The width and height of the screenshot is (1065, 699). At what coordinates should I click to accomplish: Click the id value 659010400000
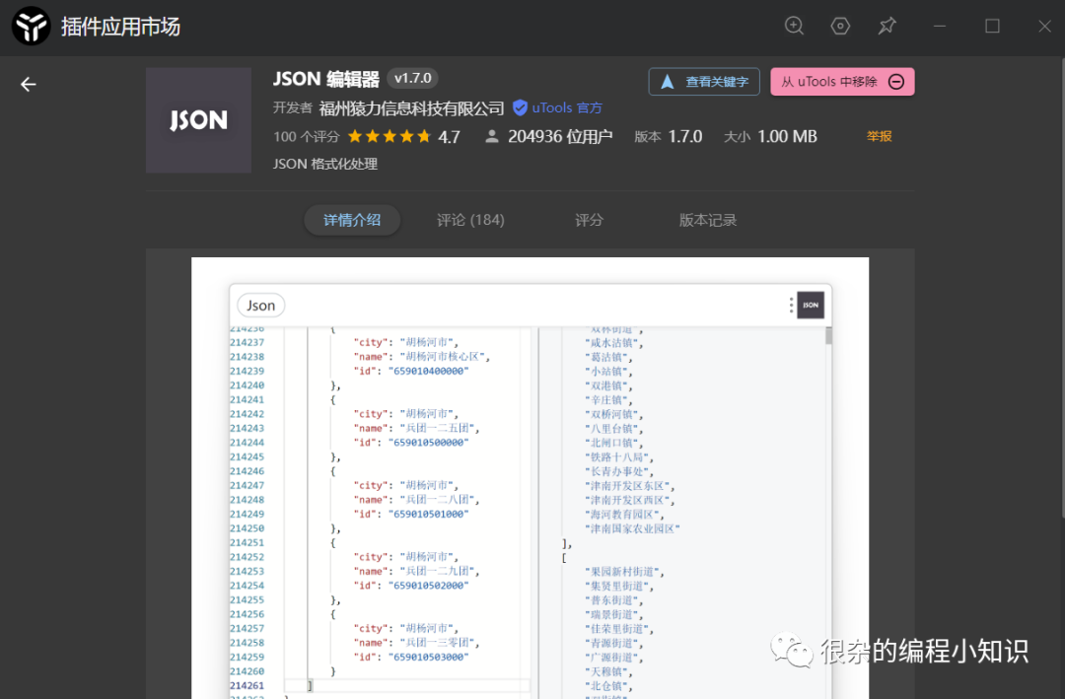point(428,371)
